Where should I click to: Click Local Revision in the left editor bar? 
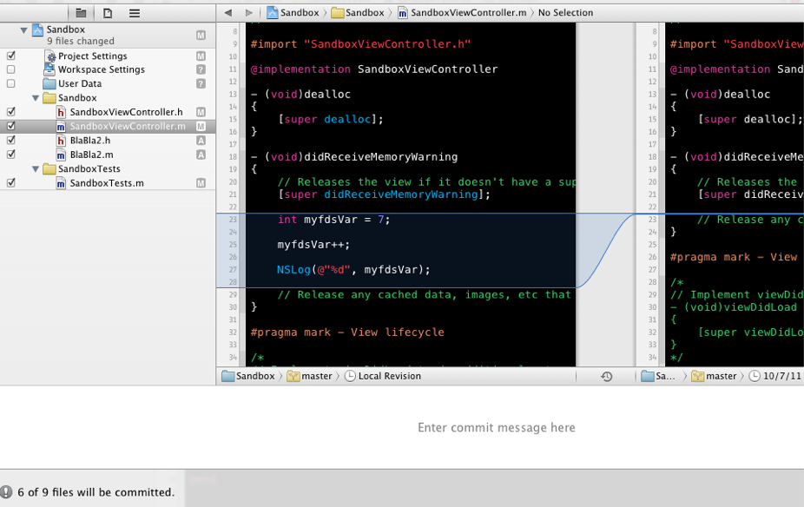(x=386, y=376)
